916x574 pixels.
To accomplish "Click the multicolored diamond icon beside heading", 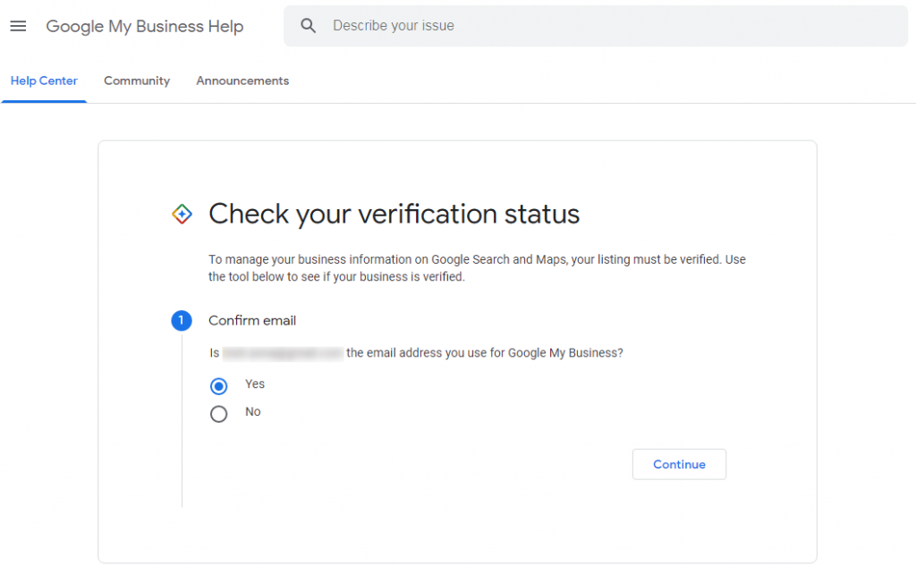I will [182, 215].
